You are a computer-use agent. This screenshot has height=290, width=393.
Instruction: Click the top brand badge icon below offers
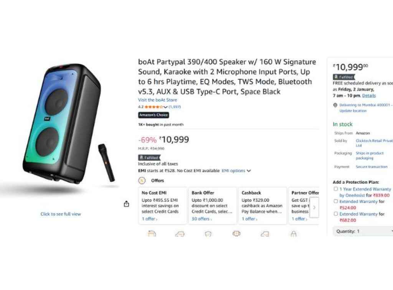(x=236, y=233)
